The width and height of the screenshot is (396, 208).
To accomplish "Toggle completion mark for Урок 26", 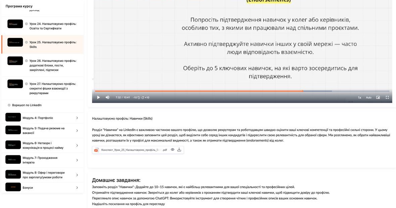I will 26,61.
